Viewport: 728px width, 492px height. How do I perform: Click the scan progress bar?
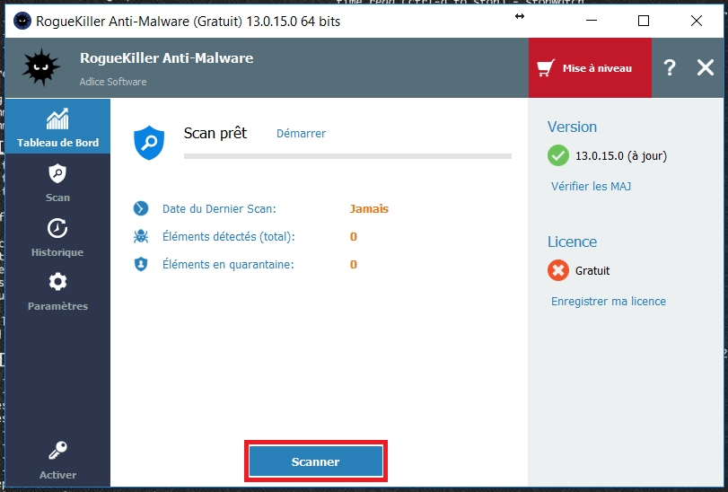pyautogui.click(x=347, y=156)
